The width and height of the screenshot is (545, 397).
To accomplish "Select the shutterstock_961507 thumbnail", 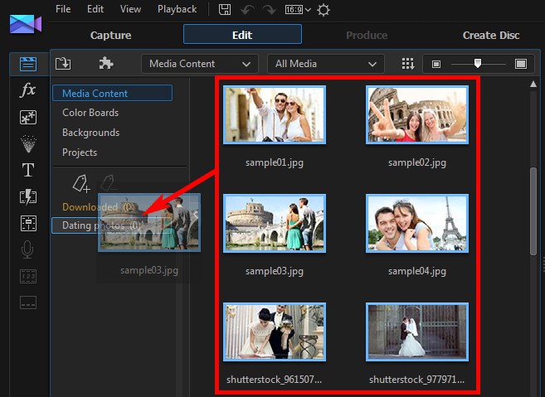I will [275, 332].
